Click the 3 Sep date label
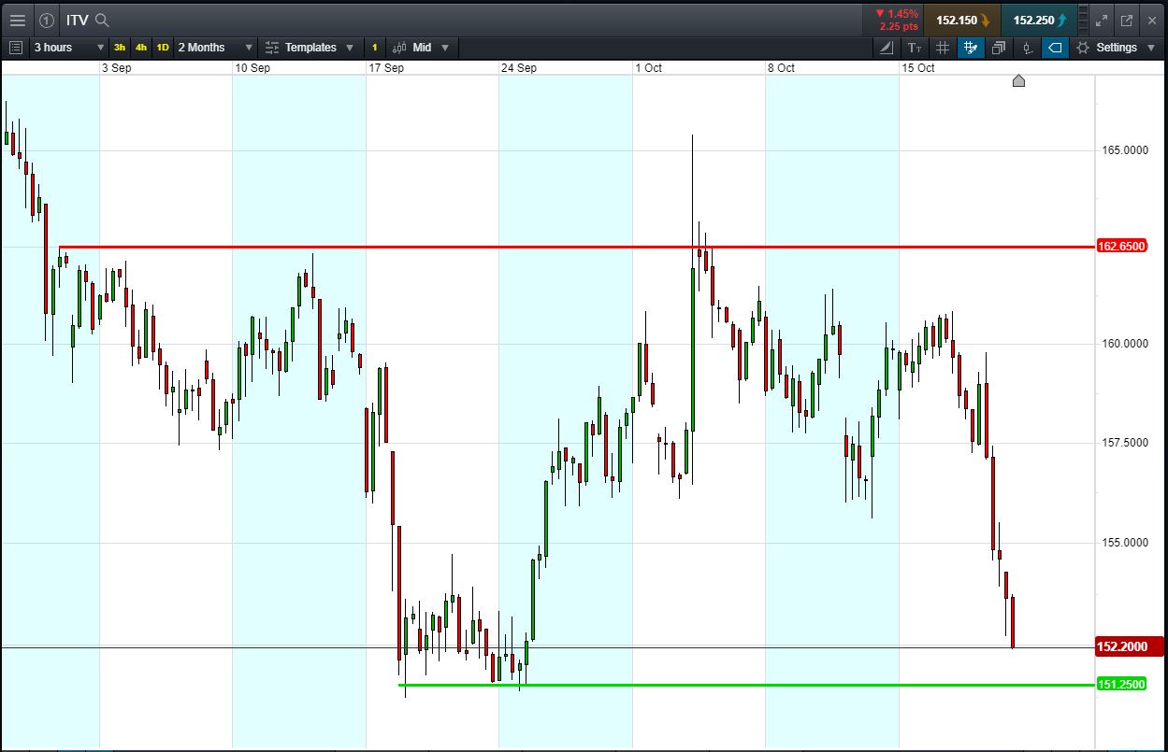This screenshot has width=1168, height=752. pyautogui.click(x=116, y=68)
